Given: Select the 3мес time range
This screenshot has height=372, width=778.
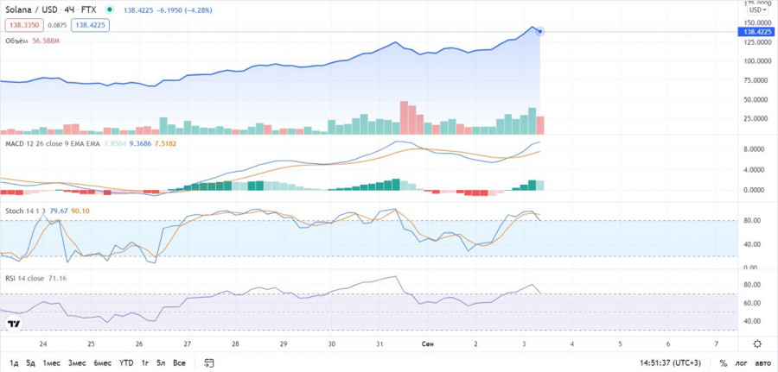Looking at the screenshot, I should point(78,363).
